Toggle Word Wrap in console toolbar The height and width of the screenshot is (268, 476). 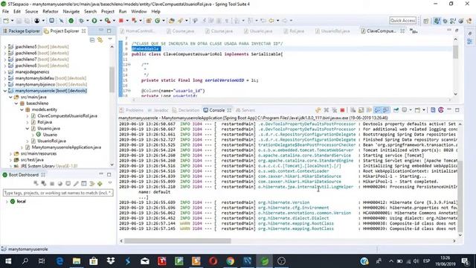(369, 110)
